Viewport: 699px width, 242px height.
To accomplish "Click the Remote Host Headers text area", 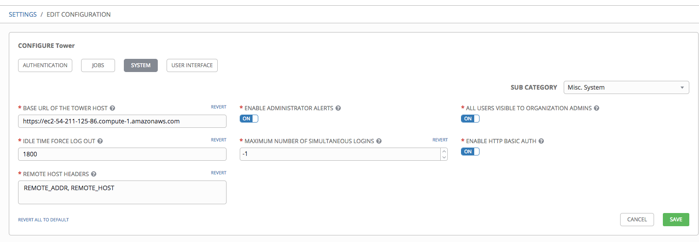I will pos(122,192).
